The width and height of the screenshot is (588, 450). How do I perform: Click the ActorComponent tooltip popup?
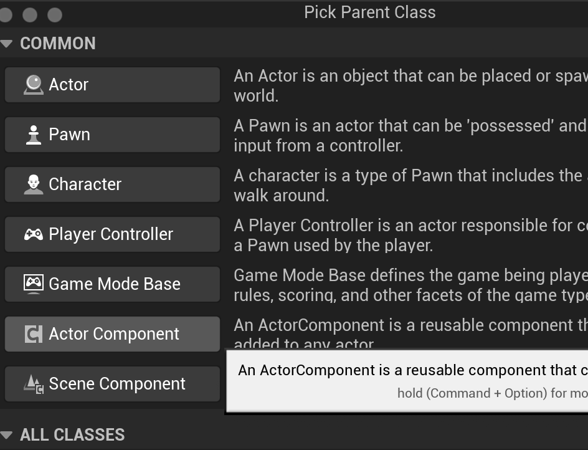click(x=411, y=380)
